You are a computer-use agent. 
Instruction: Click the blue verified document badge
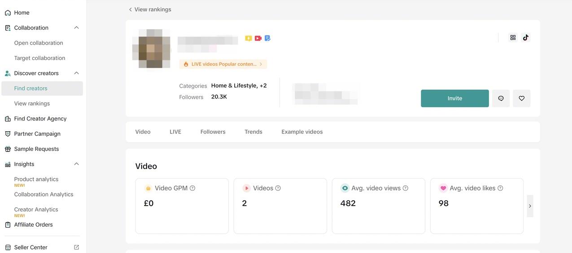coord(267,39)
